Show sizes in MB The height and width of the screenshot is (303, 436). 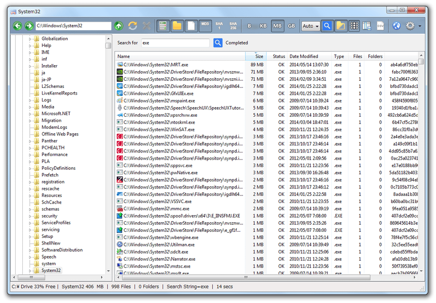click(277, 26)
